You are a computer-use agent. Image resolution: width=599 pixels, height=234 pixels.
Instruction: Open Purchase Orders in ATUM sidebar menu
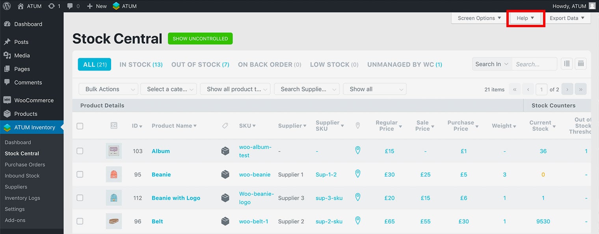click(x=25, y=165)
